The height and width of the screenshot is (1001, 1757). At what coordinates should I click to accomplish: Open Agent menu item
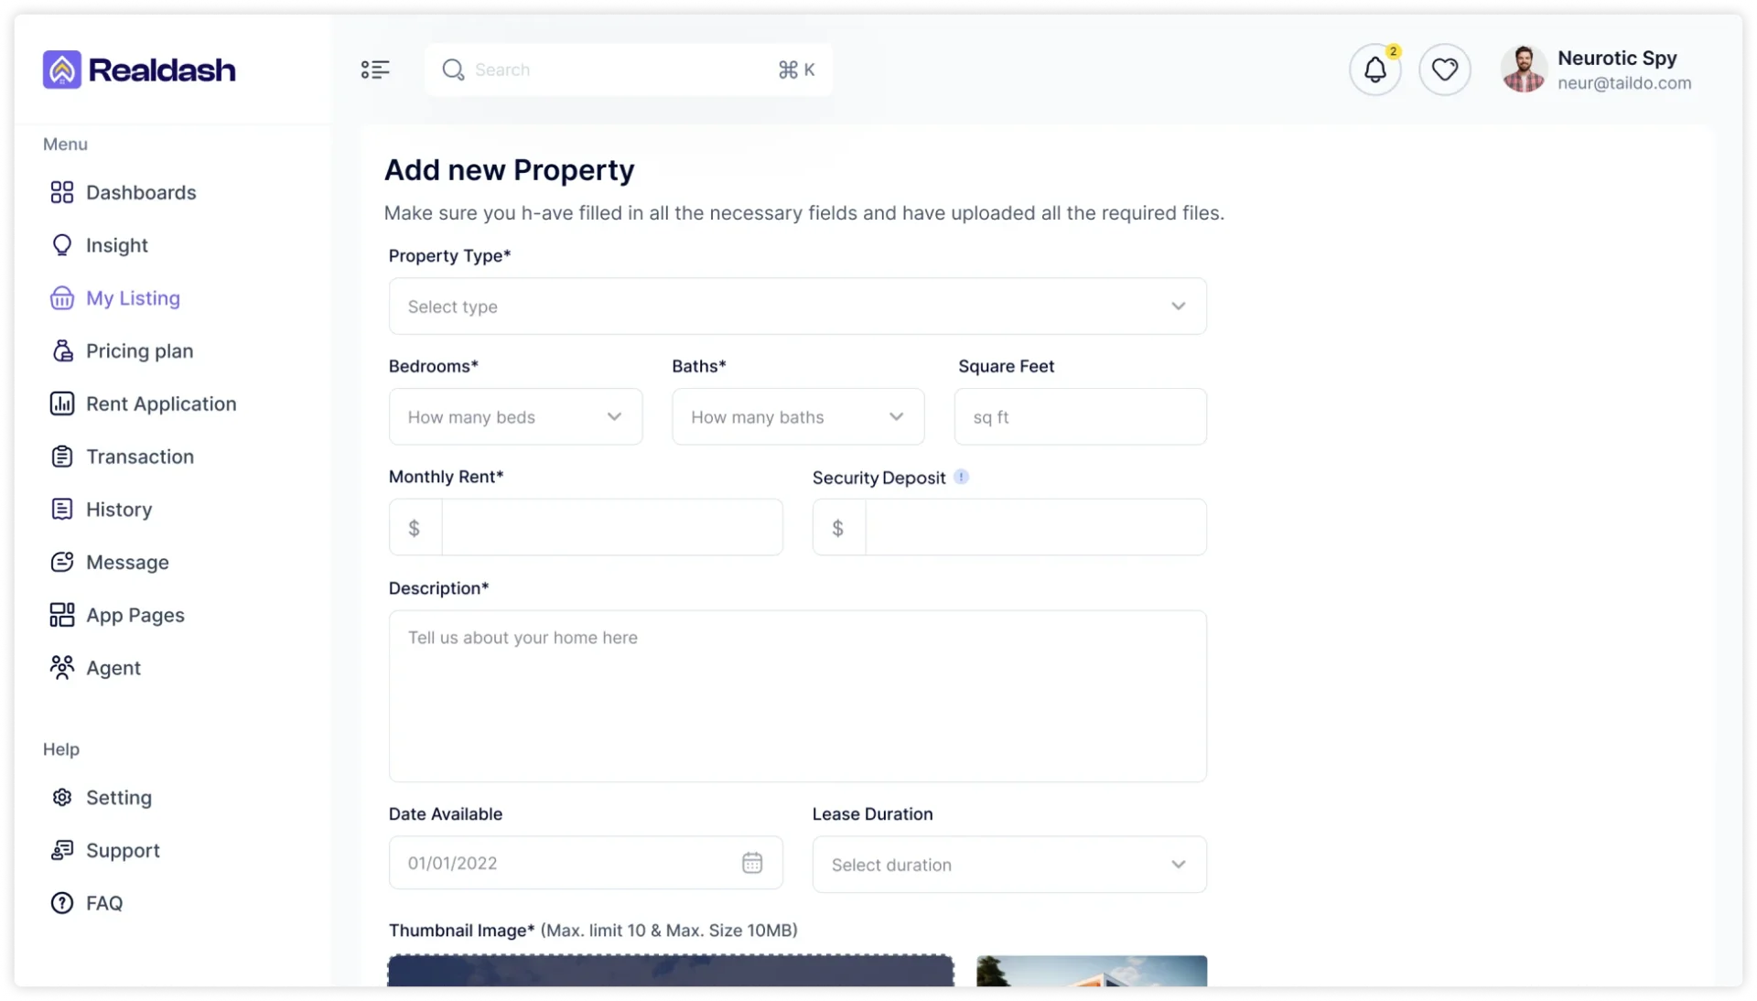tap(96, 668)
